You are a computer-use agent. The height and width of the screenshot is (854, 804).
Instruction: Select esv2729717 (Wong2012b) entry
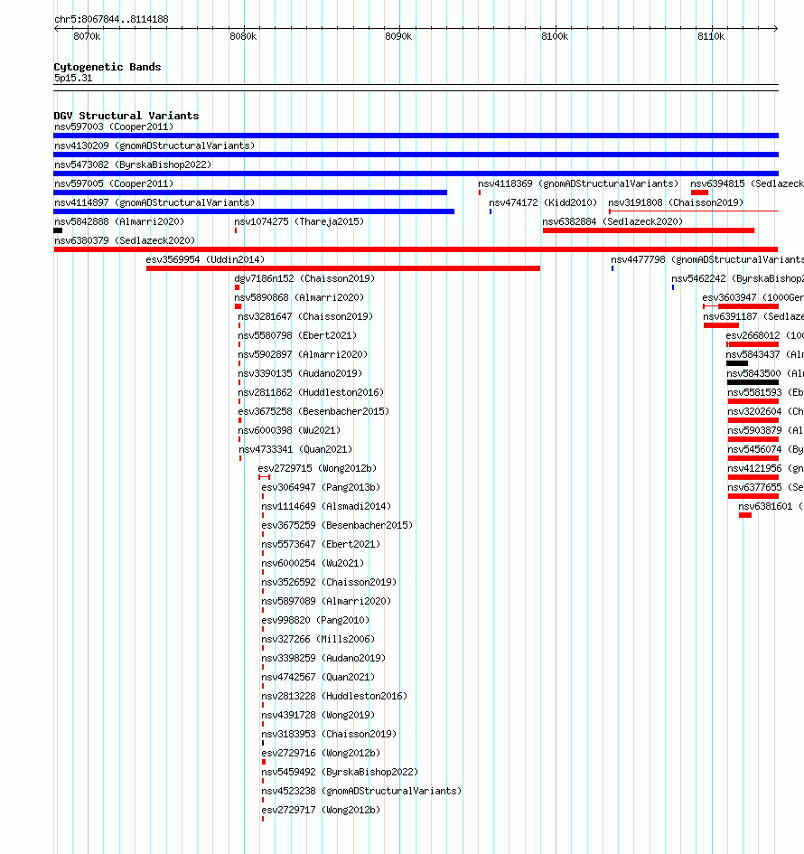321,811
